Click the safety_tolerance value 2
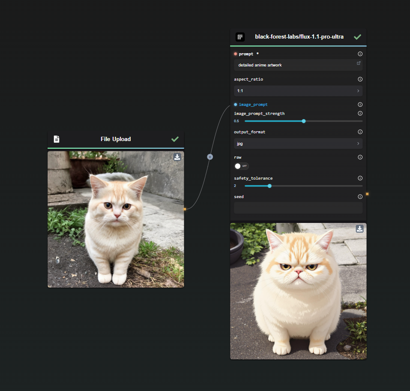The height and width of the screenshot is (391, 410). pos(235,186)
